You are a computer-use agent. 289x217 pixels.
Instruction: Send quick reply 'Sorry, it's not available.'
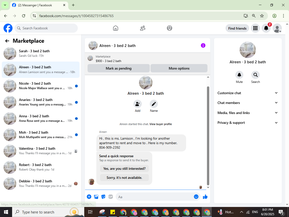[x=124, y=178]
